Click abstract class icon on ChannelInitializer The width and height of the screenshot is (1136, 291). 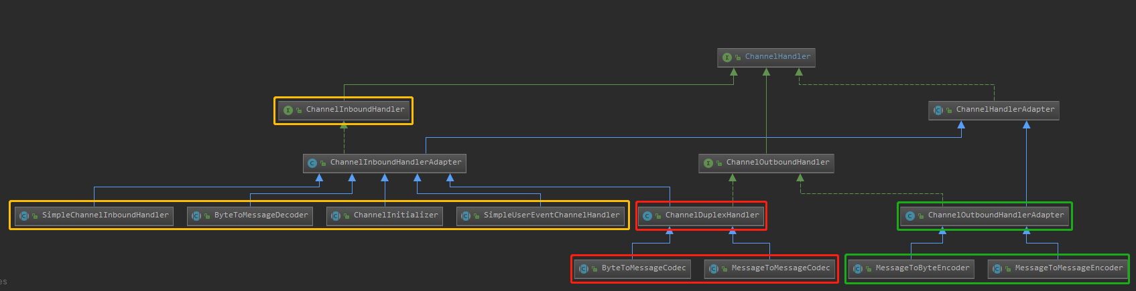click(335, 216)
